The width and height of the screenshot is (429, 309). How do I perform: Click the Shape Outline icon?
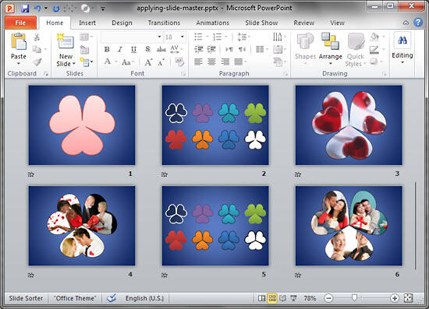click(x=374, y=49)
